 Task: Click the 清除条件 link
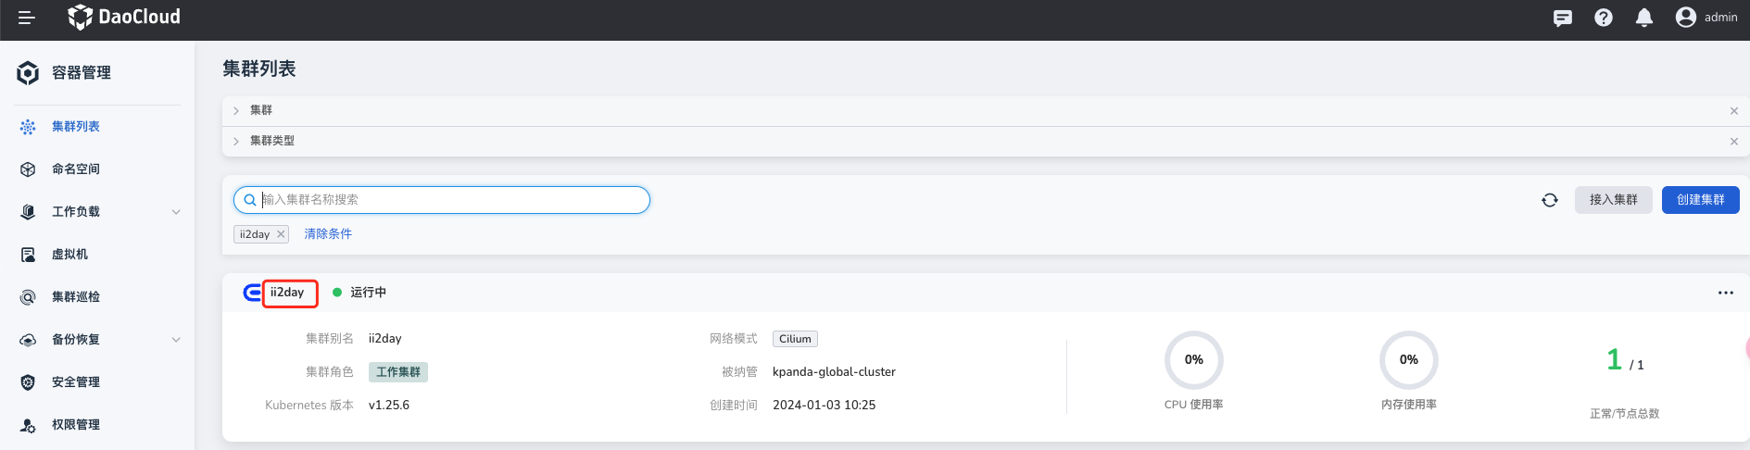pyautogui.click(x=328, y=234)
